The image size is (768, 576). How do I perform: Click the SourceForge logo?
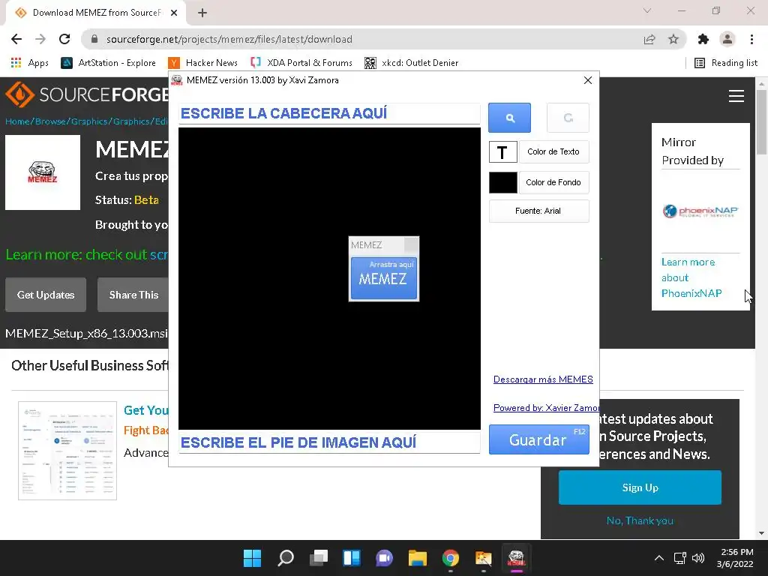[x=87, y=94]
